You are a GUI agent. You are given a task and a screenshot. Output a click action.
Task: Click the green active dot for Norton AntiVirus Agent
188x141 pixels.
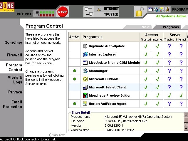[75, 104]
